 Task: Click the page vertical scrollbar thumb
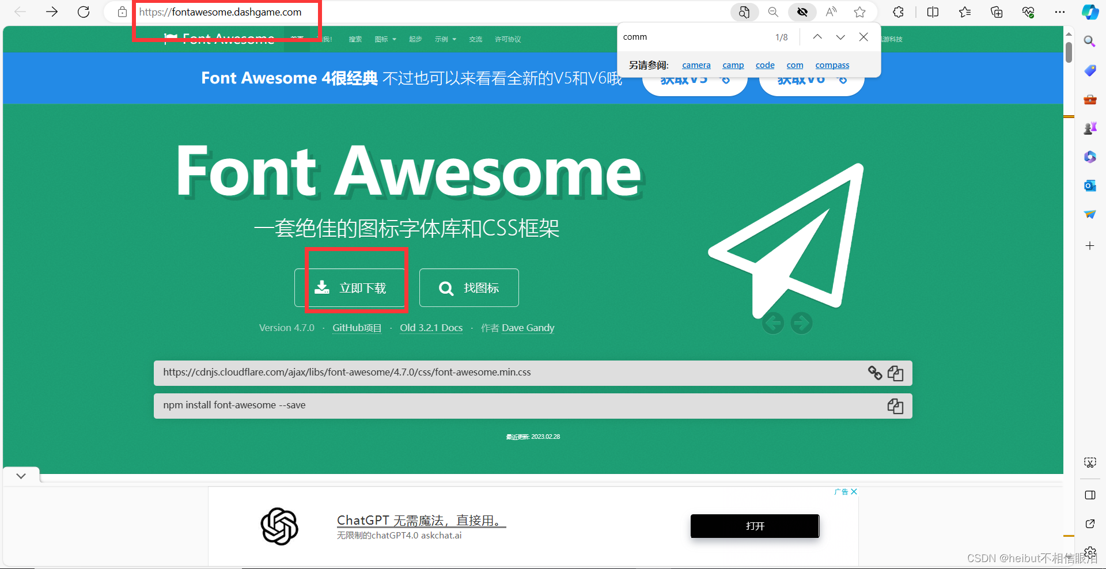[x=1069, y=52]
